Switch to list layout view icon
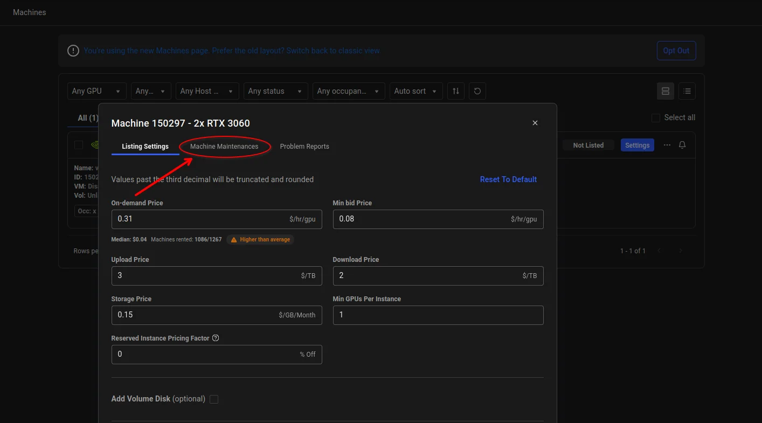Viewport: 762px width, 423px height. [x=687, y=91]
